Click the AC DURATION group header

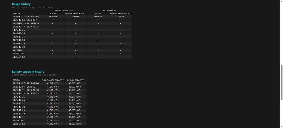(x=109, y=10)
